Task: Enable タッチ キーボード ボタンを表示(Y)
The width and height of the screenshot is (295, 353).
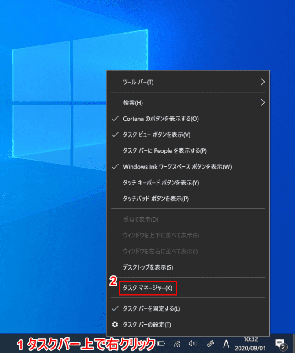Action: pyautogui.click(x=188, y=183)
